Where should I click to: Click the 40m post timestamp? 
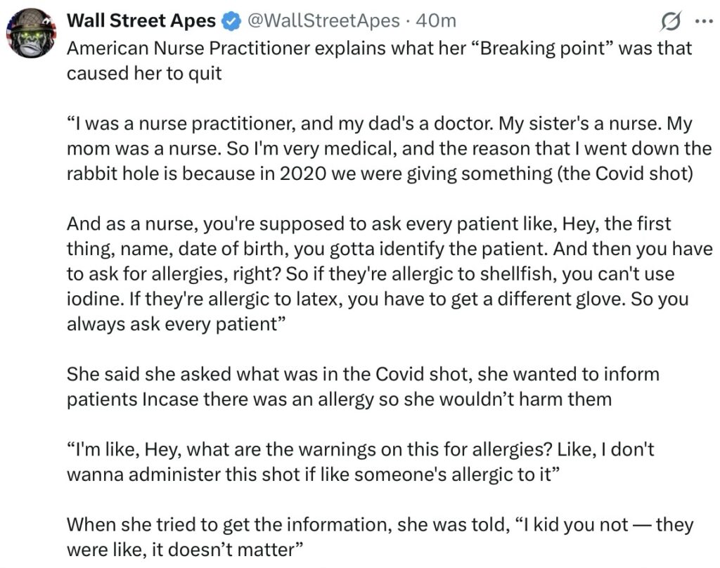tap(436, 21)
